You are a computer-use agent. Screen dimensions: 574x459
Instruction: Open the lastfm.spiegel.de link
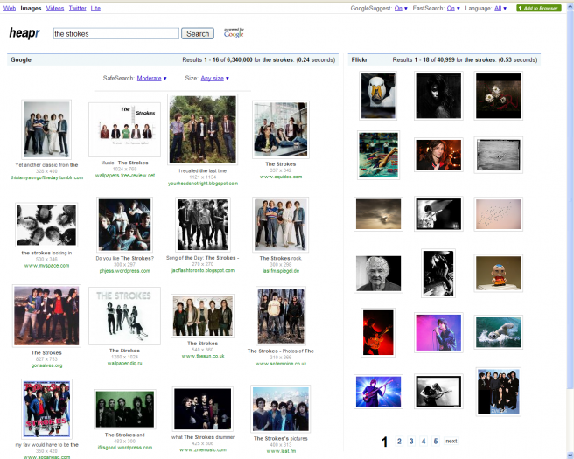(x=281, y=271)
